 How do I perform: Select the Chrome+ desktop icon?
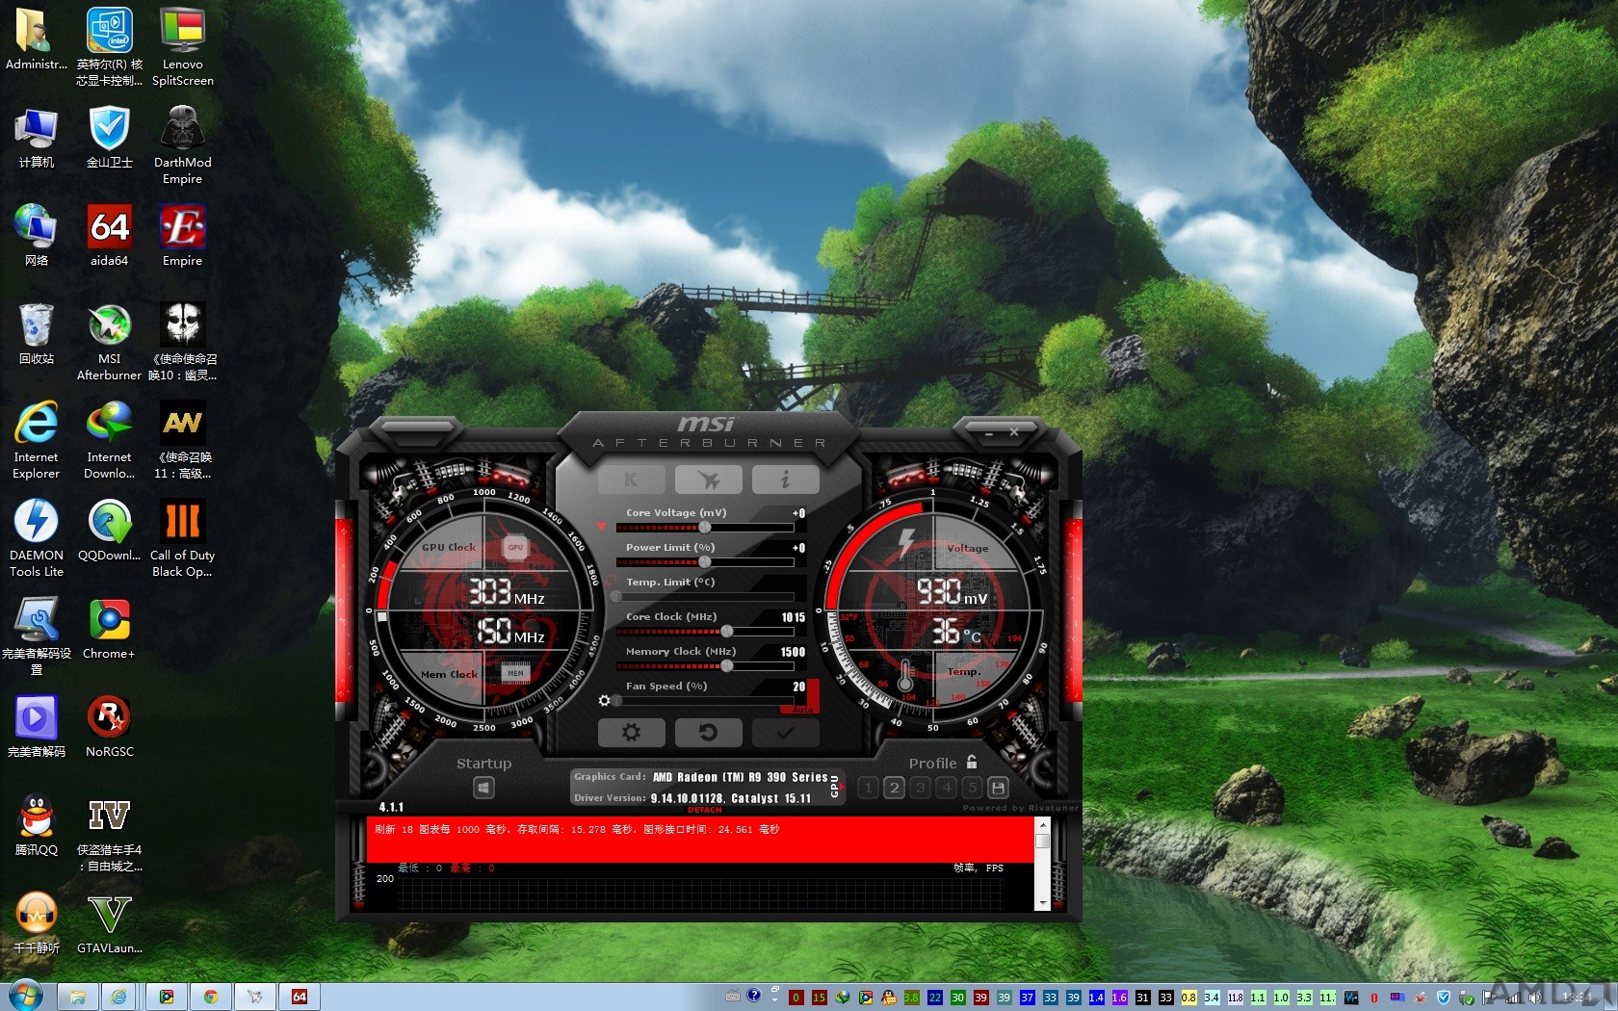tap(109, 629)
